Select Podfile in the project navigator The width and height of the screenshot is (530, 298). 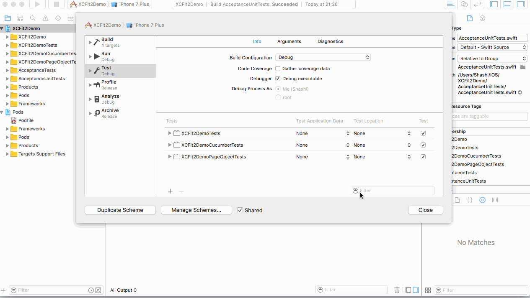point(26,120)
